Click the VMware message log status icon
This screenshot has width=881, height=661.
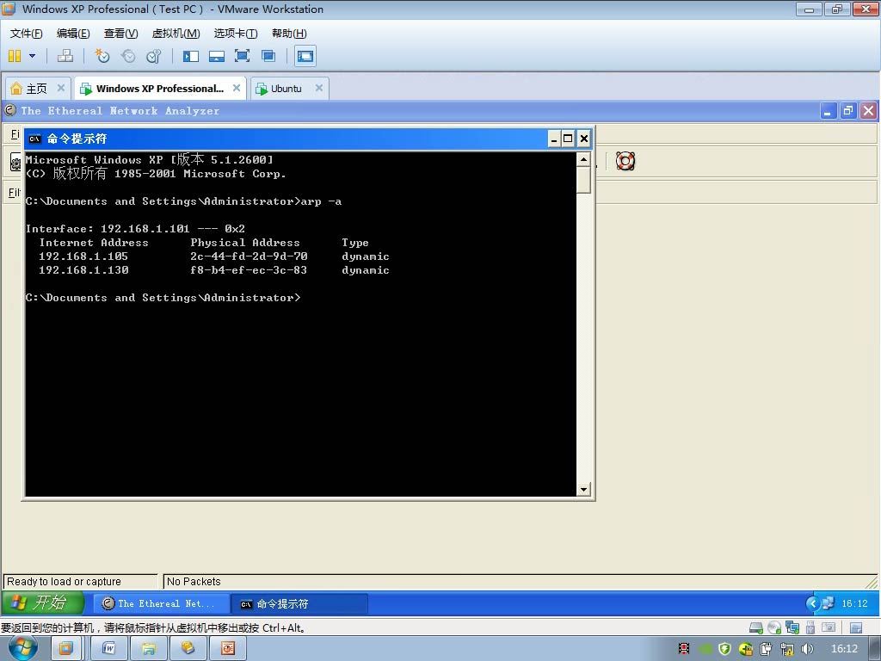pyautogui.click(x=856, y=627)
